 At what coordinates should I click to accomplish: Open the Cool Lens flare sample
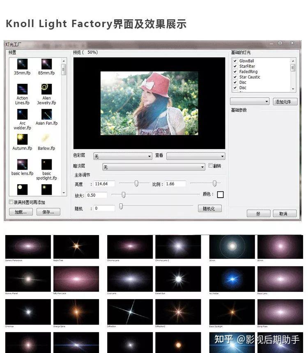click(x=130, y=279)
